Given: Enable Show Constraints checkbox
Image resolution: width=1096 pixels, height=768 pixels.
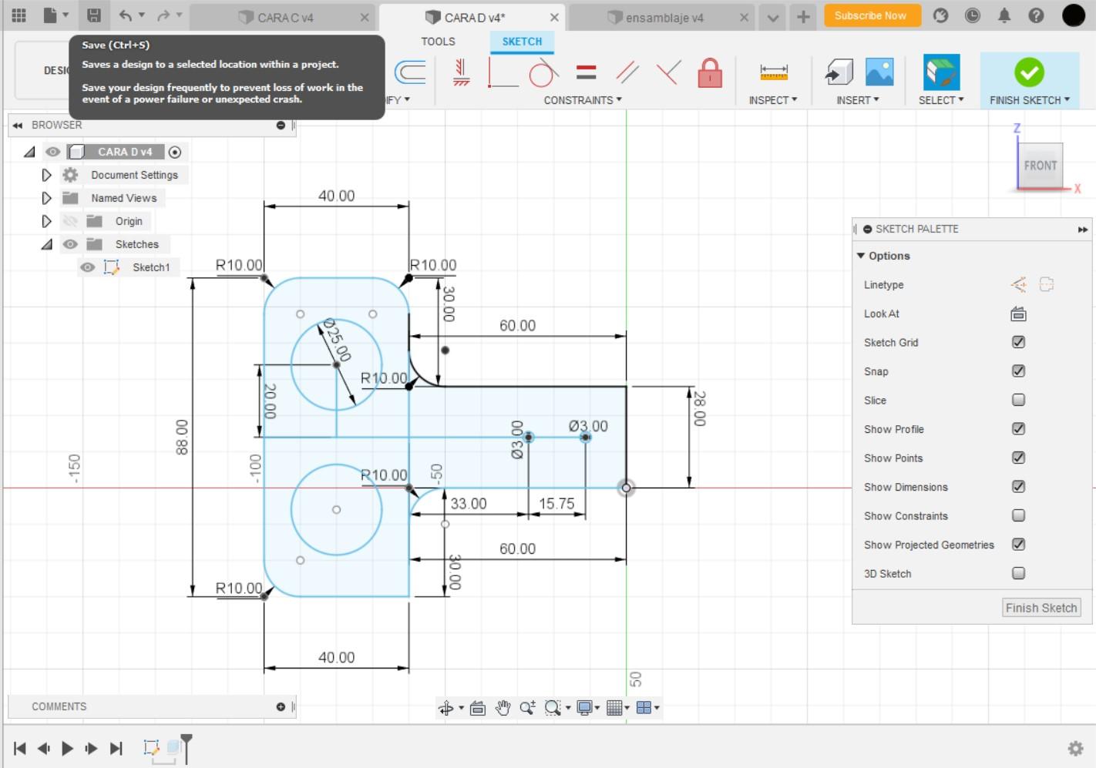Looking at the screenshot, I should [x=1018, y=515].
